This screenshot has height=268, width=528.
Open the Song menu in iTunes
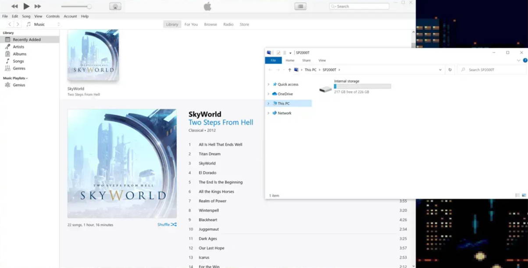[26, 16]
